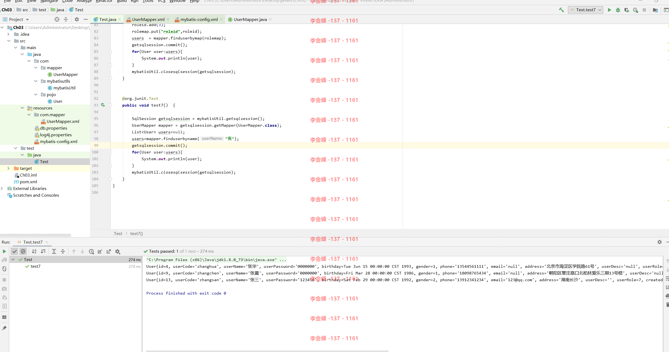Go to previous failed test arrow
Image resolution: width=669 pixels, height=352 pixels.
point(74,251)
